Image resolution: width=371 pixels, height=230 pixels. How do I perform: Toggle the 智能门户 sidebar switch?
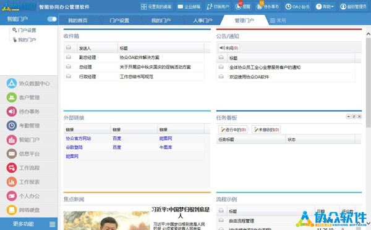tap(52, 19)
